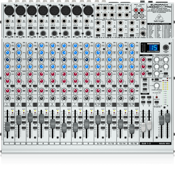Click the Behringer triangle logo
Image resolution: width=175 pixels, height=169 pixels.
click(x=159, y=17)
